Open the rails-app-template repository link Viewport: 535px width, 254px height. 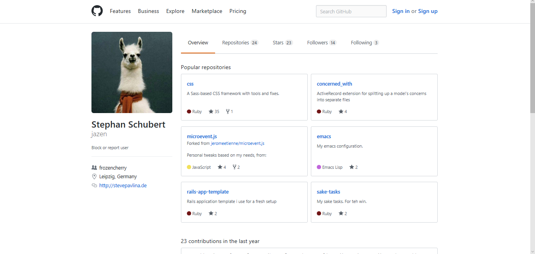point(208,192)
